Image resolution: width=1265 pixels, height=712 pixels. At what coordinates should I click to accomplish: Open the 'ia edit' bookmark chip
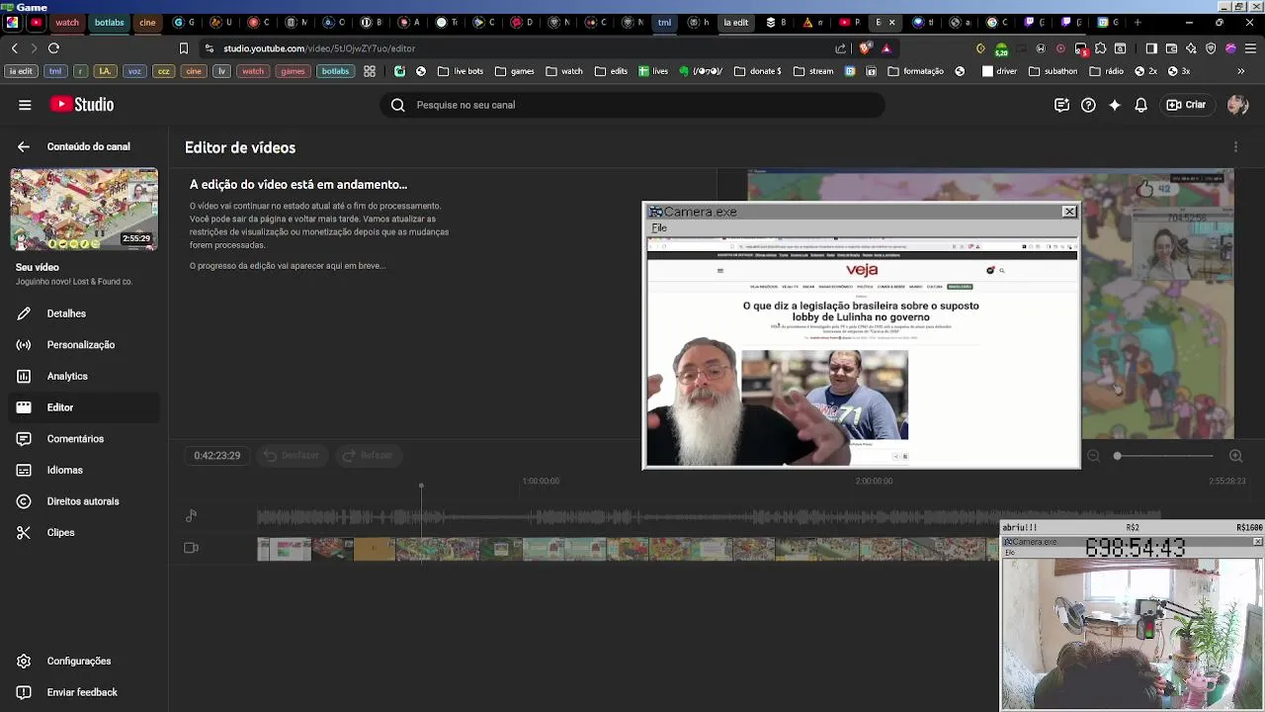click(21, 71)
